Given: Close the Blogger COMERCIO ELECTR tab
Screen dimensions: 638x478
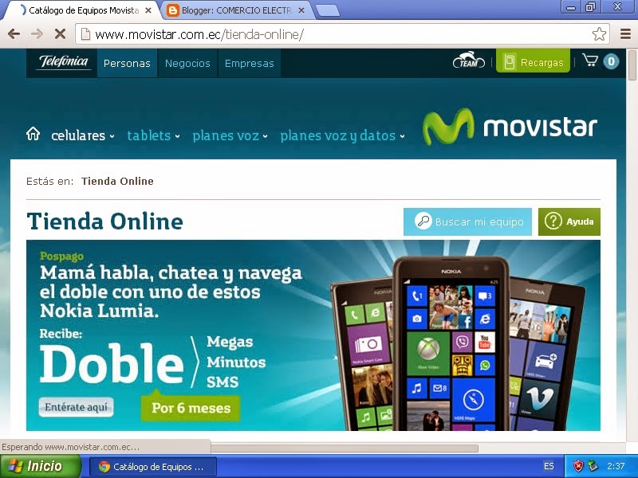Looking at the screenshot, I should click(x=301, y=10).
